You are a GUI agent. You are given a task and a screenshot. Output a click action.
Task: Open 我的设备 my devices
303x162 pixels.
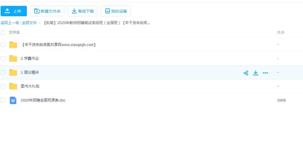tap(116, 11)
